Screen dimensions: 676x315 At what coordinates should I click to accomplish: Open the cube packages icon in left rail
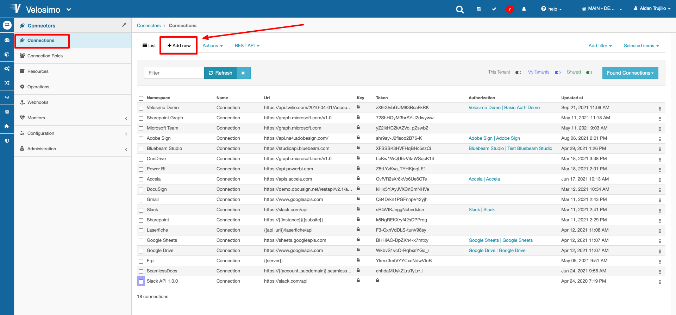click(7, 55)
